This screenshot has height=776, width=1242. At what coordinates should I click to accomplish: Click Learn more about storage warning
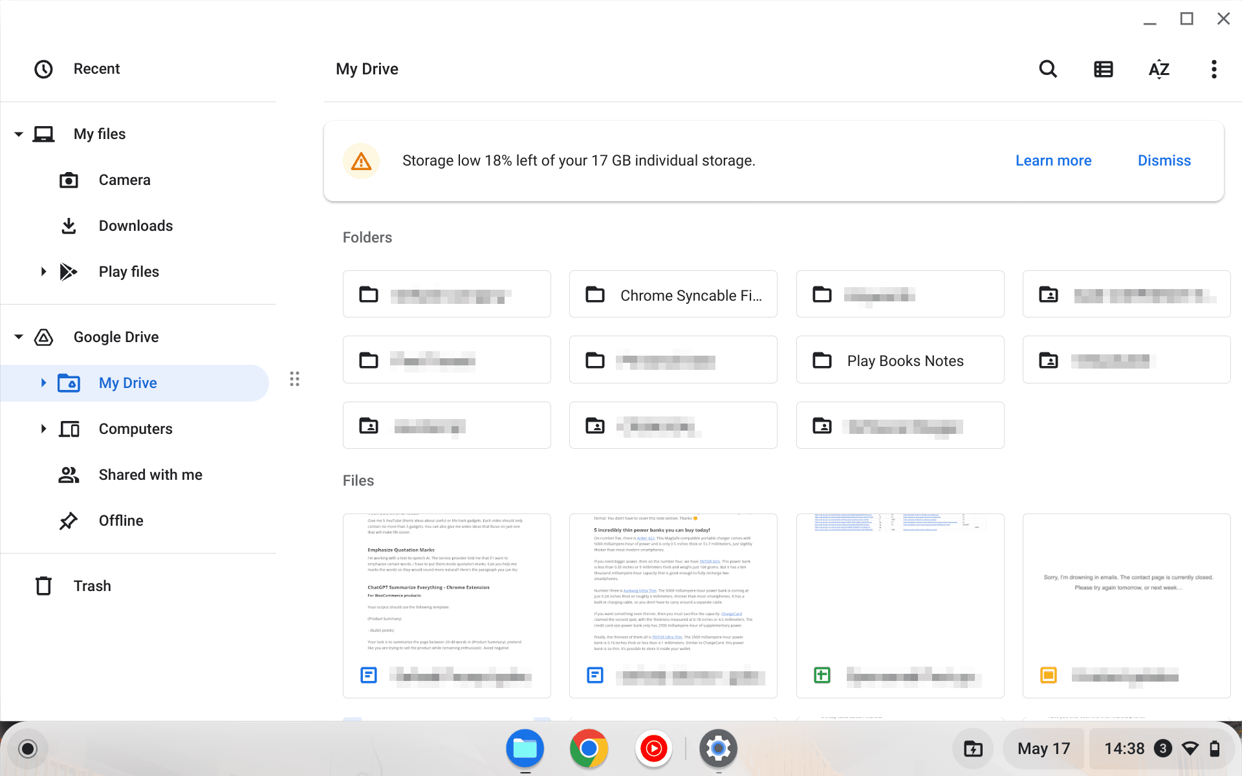coord(1052,160)
